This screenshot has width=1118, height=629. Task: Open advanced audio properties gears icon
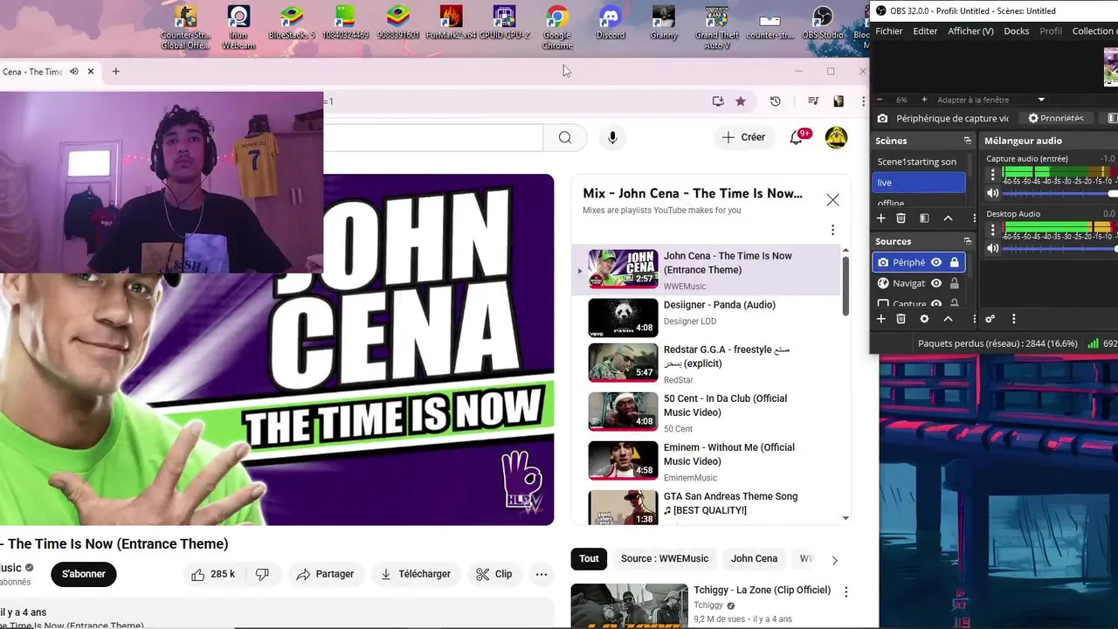click(x=990, y=319)
